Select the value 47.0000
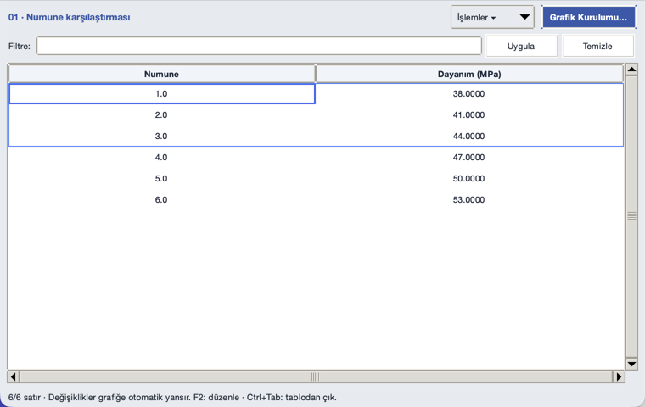The width and height of the screenshot is (645, 407). pos(469,157)
